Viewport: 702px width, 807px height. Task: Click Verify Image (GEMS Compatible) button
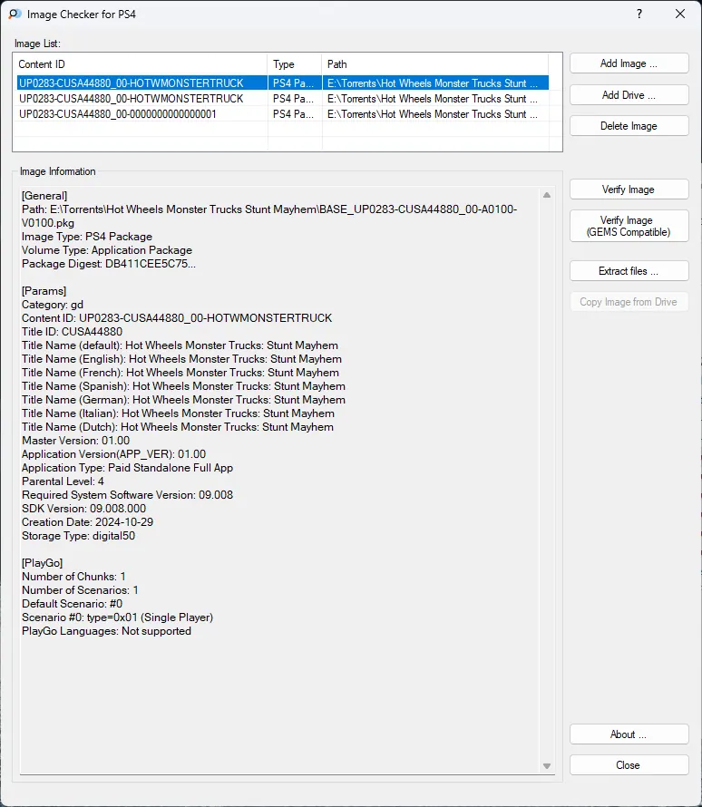point(629,226)
